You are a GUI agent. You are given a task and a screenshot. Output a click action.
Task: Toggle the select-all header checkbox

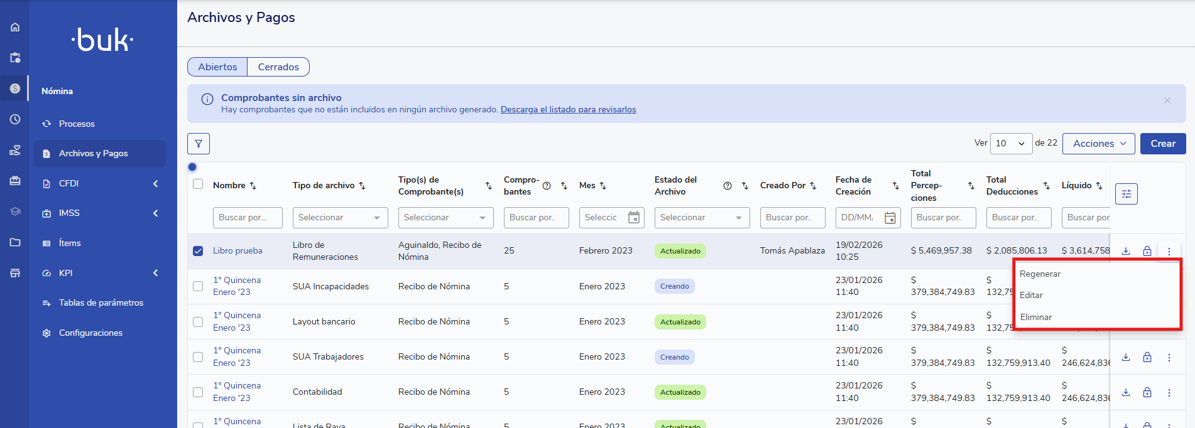(x=198, y=185)
